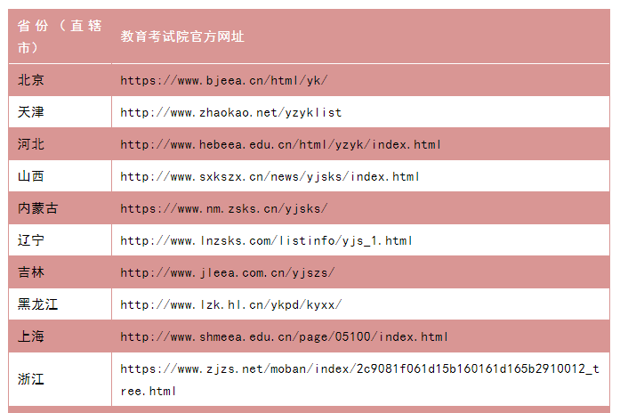Select the 天津 province cell
Image resolution: width=620 pixels, height=413 pixels.
(31, 112)
